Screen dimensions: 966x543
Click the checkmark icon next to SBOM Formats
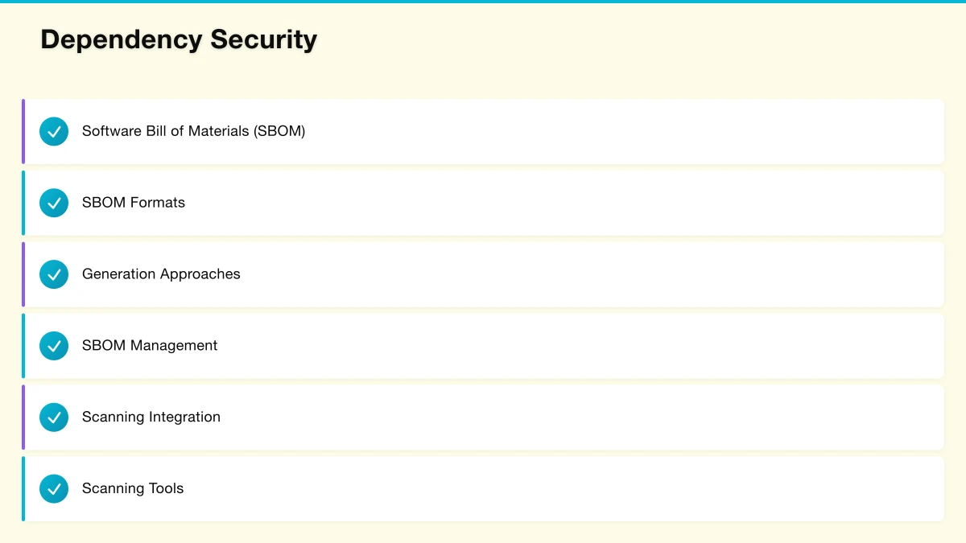[54, 203]
